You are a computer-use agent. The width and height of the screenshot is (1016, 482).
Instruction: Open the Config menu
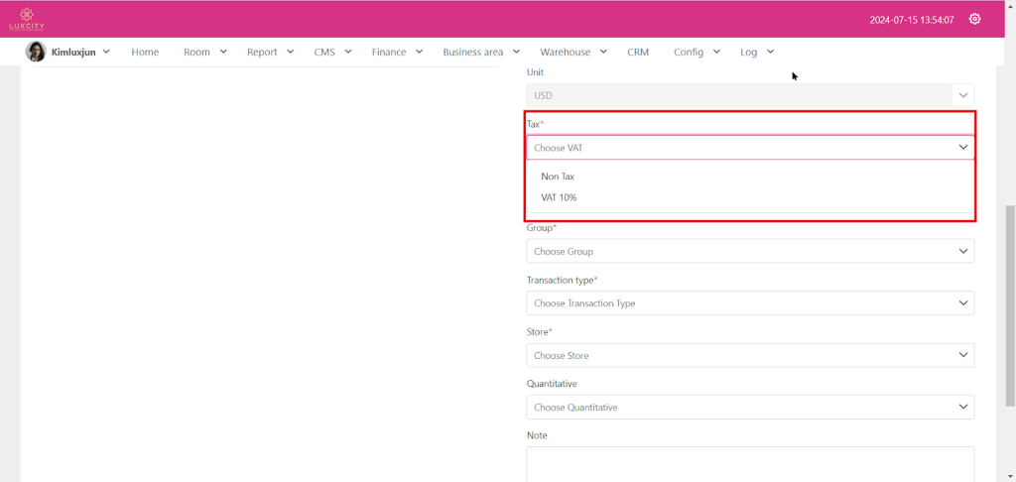[x=697, y=52]
